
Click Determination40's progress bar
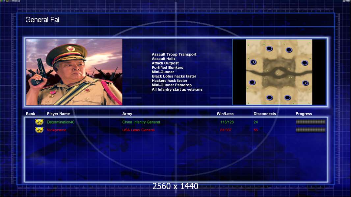coord(311,122)
